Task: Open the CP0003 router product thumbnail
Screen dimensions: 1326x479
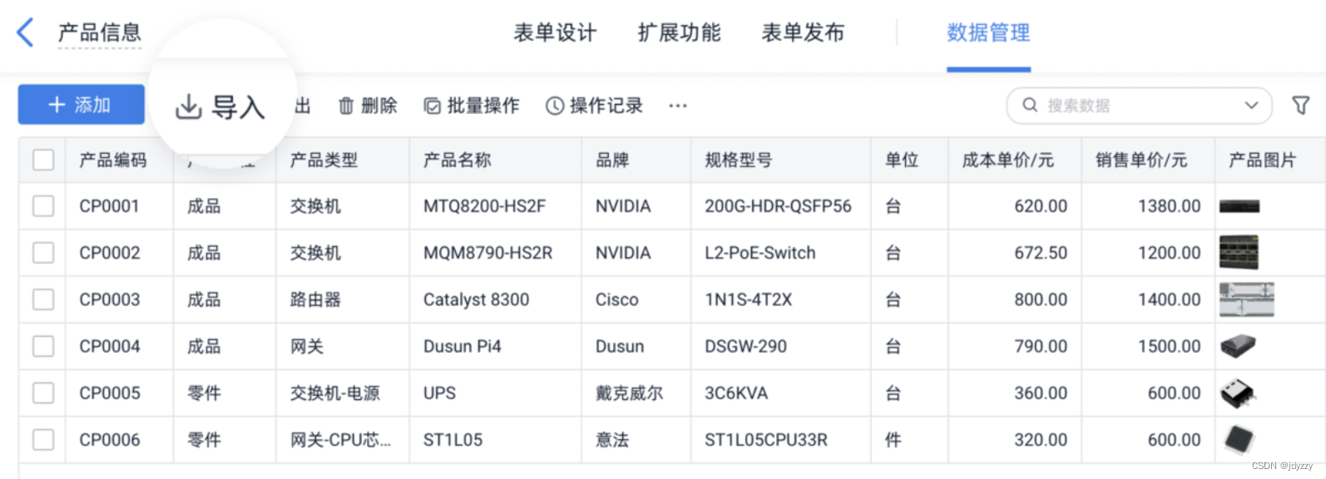Action: point(1246,299)
